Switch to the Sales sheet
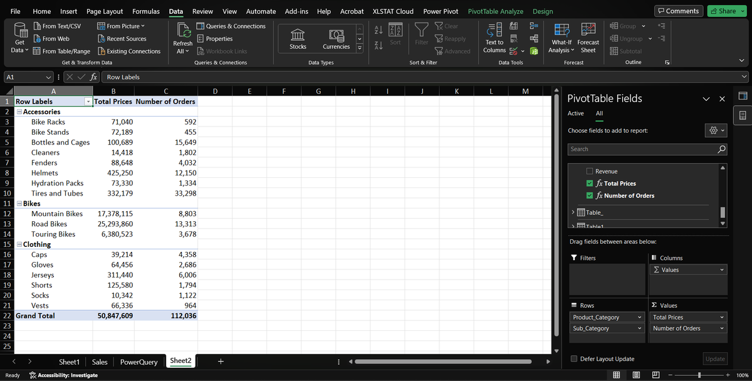This screenshot has height=381, width=752. pos(100,362)
